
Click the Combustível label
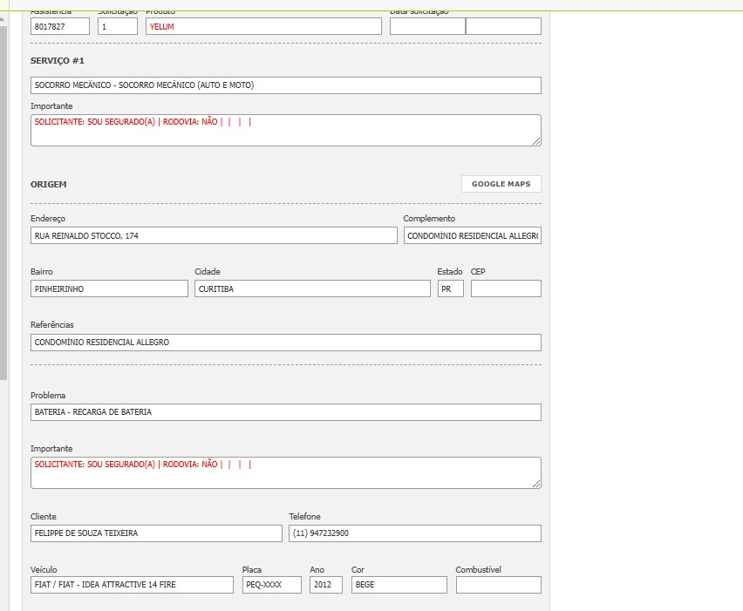click(x=478, y=569)
